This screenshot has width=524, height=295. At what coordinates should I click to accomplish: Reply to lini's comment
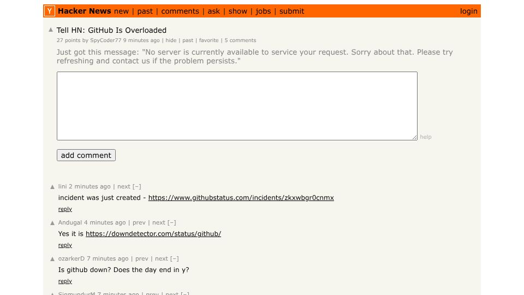pyautogui.click(x=65, y=209)
